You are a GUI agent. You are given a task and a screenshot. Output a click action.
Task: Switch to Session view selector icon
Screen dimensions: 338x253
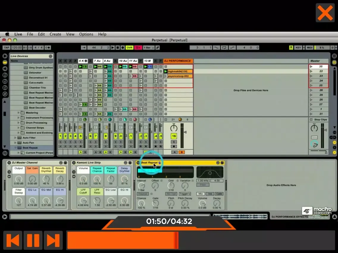tap(334, 62)
